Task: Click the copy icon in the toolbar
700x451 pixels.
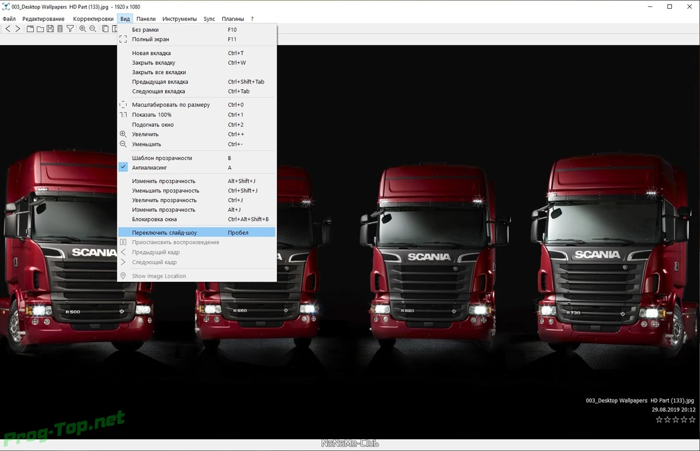Action: [x=105, y=29]
